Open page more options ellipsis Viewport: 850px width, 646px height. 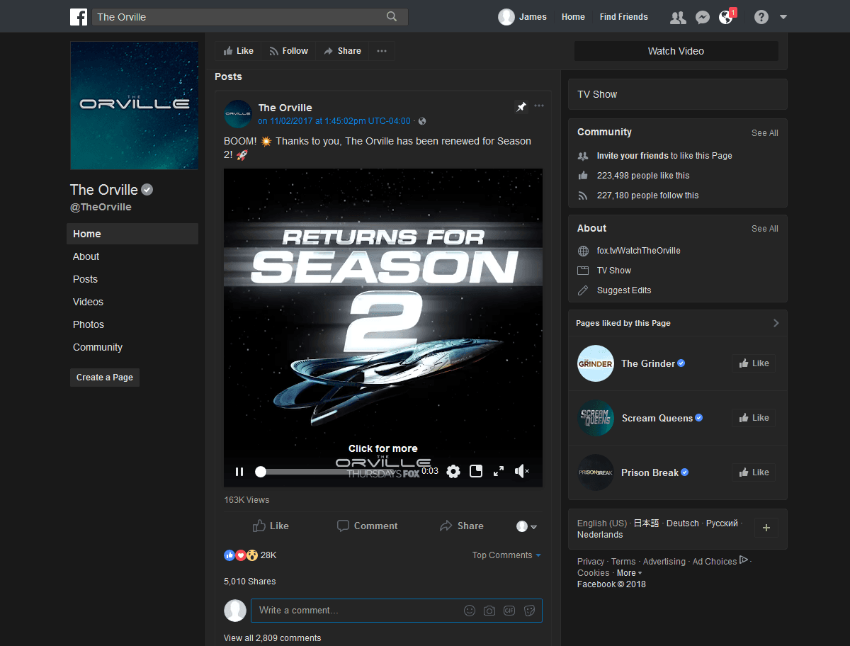(382, 51)
